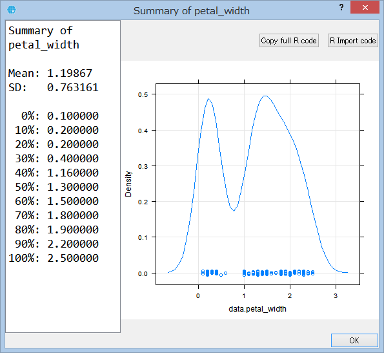The width and height of the screenshot is (384, 353).
Task: Click the 40%: 1.160000 quantile row
Action: tap(57, 173)
